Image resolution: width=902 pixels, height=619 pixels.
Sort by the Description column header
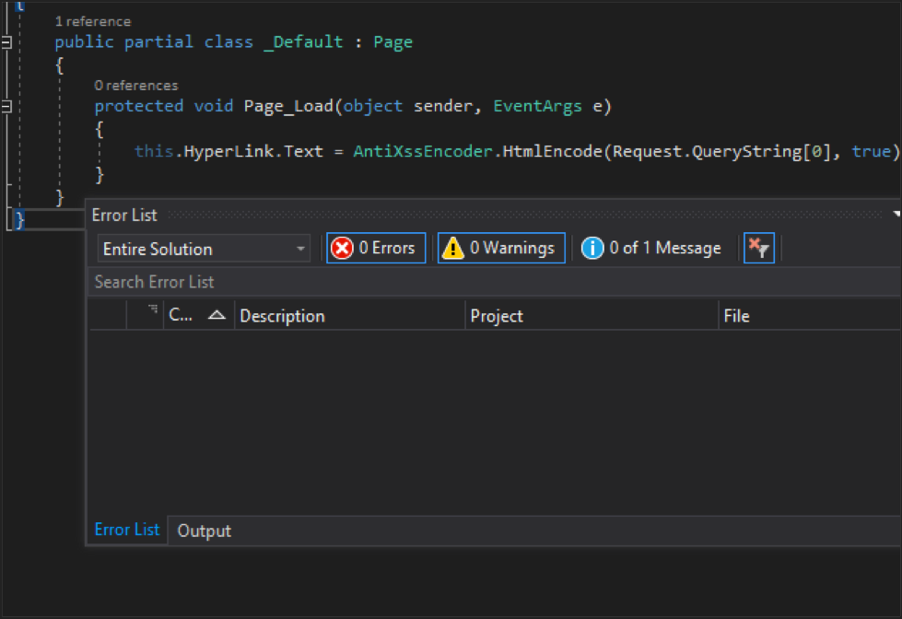coord(349,315)
